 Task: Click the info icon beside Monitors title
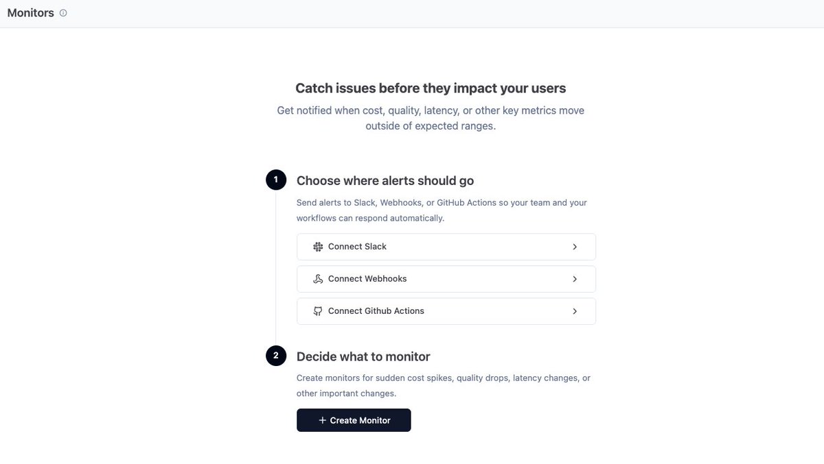coord(63,13)
